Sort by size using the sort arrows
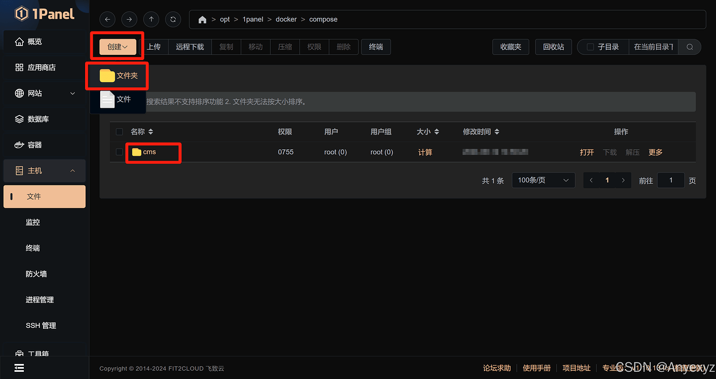Screen dimensions: 716x379 click(436, 132)
